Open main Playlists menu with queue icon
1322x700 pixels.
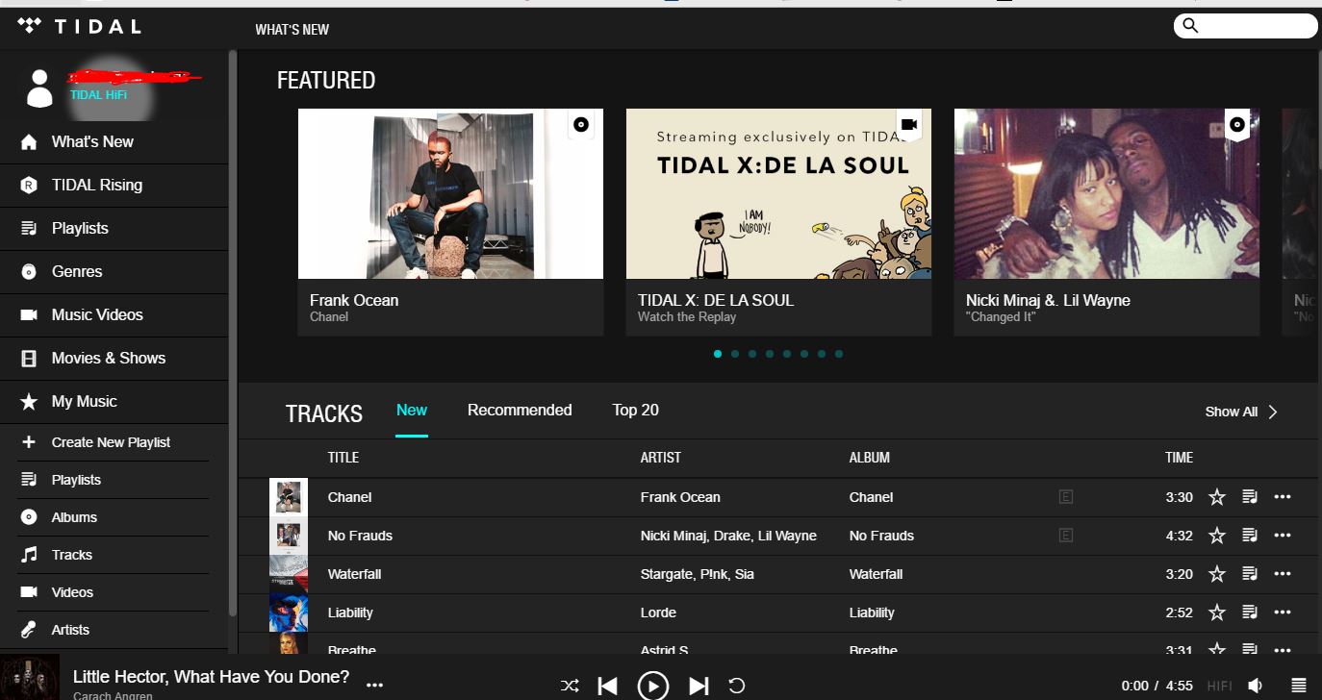click(x=114, y=229)
